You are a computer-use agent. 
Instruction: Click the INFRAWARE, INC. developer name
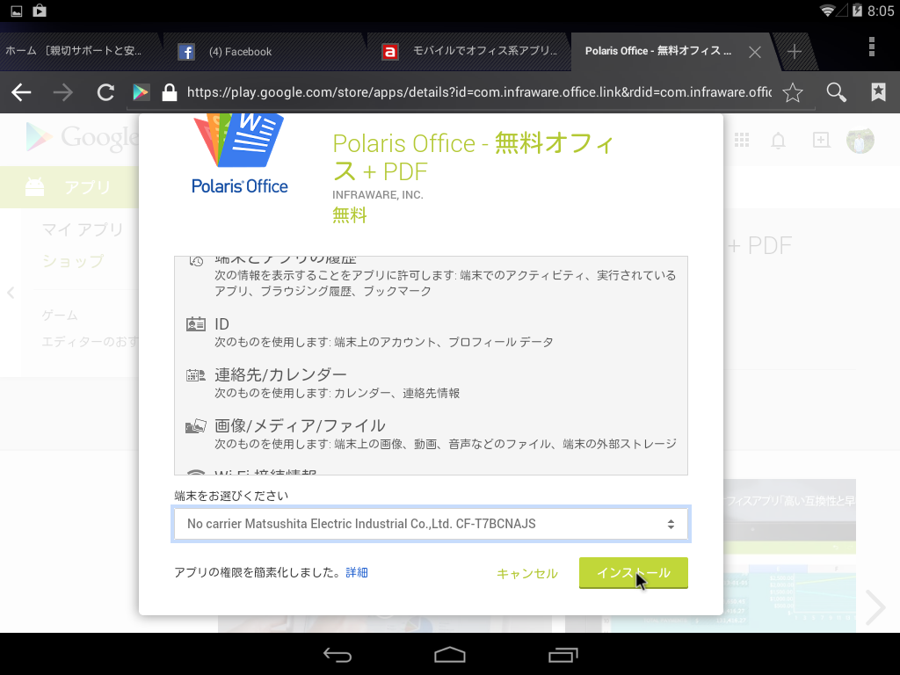pyautogui.click(x=378, y=195)
